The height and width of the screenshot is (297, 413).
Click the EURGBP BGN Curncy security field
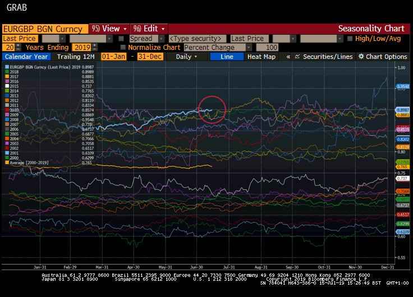tap(43, 29)
